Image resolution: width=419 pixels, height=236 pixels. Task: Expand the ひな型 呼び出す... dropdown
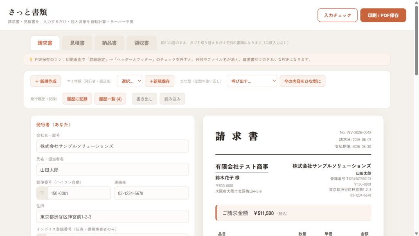[252, 81]
